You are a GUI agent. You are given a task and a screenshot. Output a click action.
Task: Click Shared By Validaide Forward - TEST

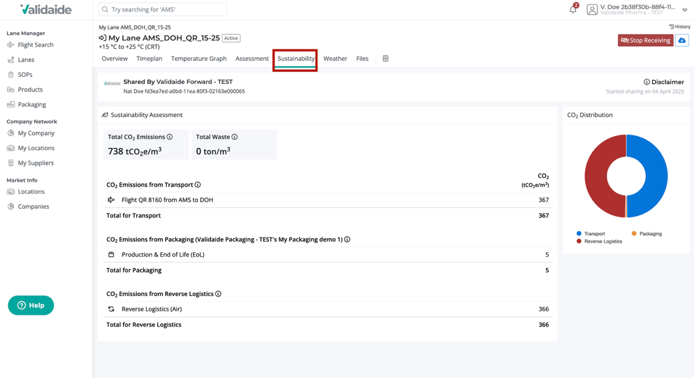point(178,82)
